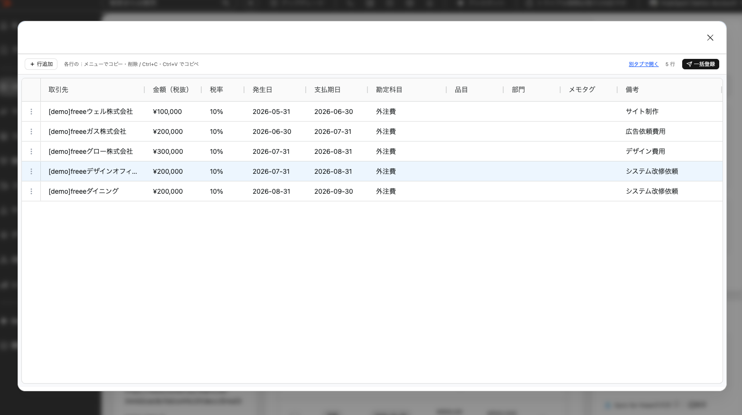Click the 一括登録 button
The image size is (742, 415).
(x=700, y=64)
